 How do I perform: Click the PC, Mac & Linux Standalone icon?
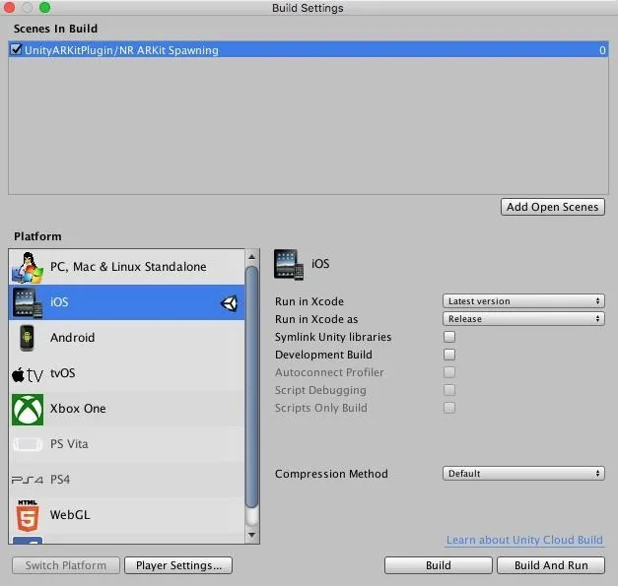point(28,268)
